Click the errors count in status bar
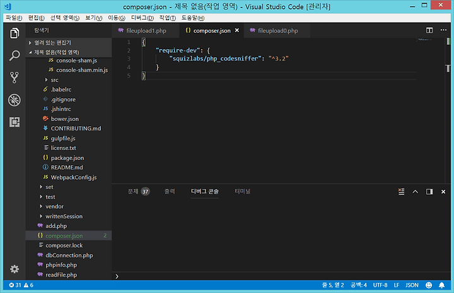 point(15,285)
